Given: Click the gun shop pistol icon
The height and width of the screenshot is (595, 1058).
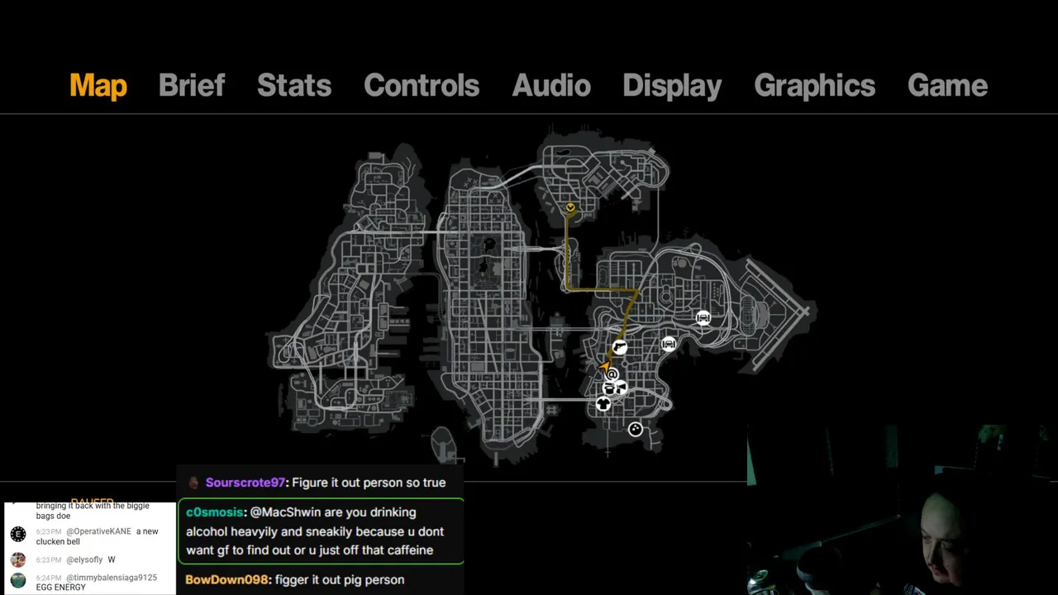Looking at the screenshot, I should coord(620,348).
